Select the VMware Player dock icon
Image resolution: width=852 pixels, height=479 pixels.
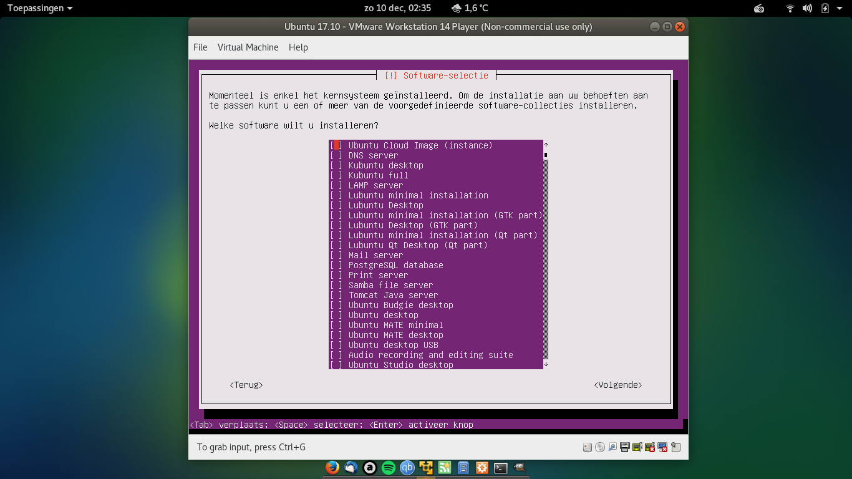[x=426, y=467]
